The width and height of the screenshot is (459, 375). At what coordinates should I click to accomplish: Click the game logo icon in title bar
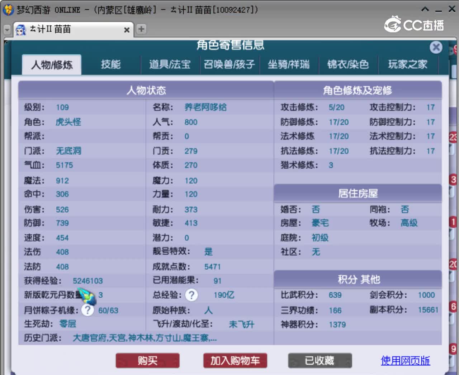coord(8,9)
